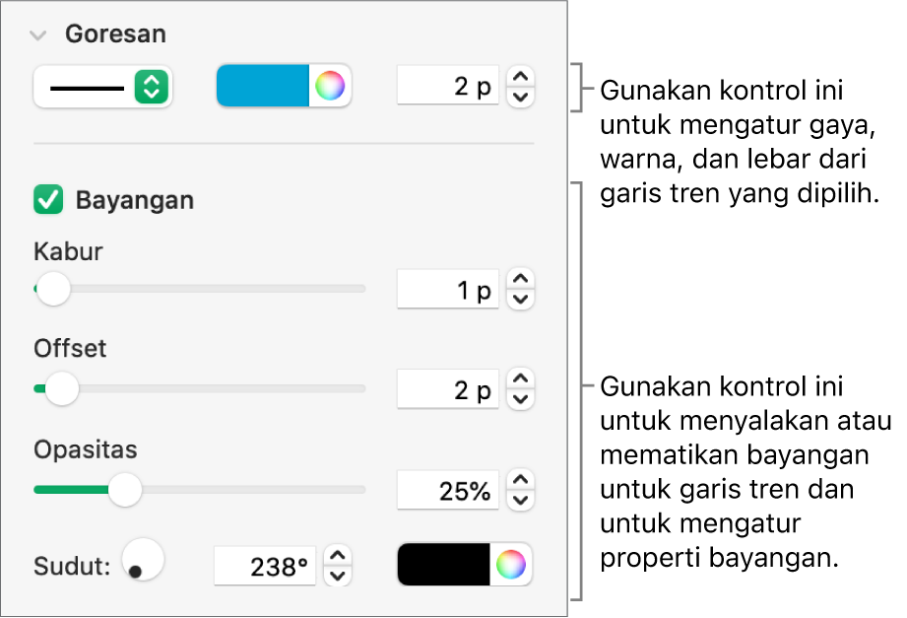The width and height of the screenshot is (907, 618).
Task: Decrease stroke width with down arrow
Action: [x=522, y=97]
